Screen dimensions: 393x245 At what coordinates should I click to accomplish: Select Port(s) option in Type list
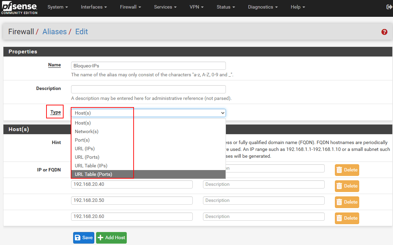(x=148, y=140)
